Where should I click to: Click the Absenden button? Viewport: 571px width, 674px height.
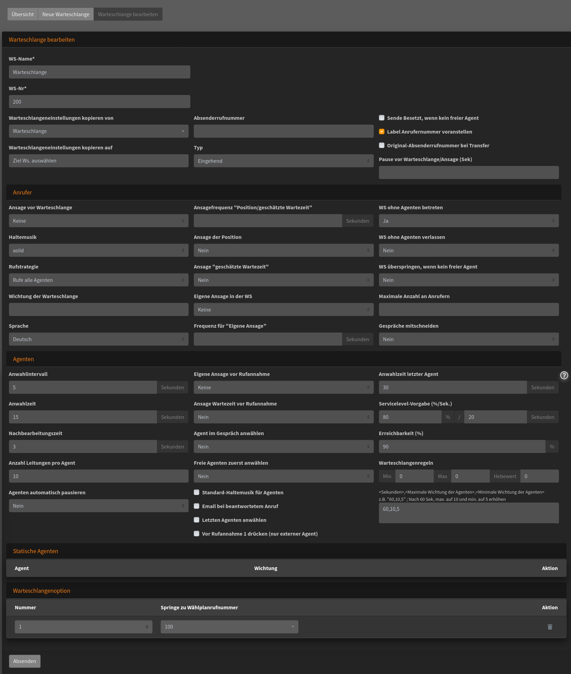coord(25,661)
